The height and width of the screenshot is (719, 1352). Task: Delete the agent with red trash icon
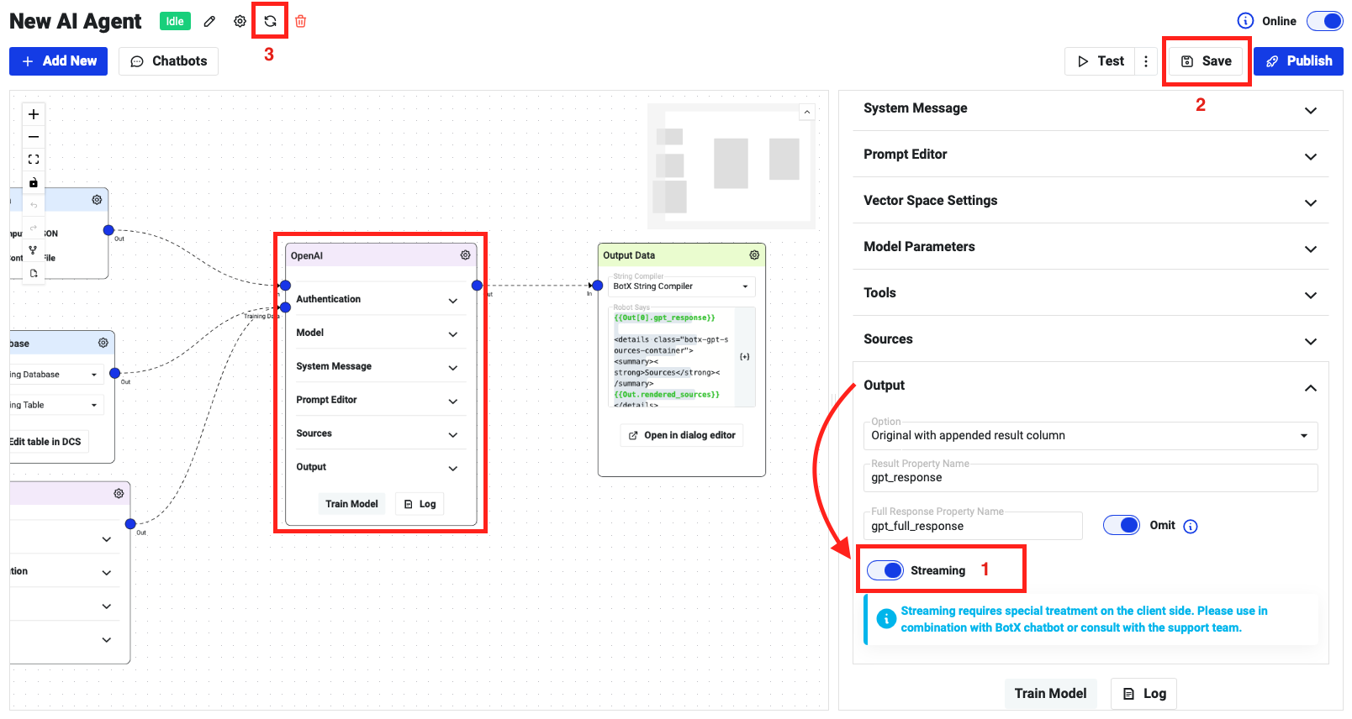(300, 22)
